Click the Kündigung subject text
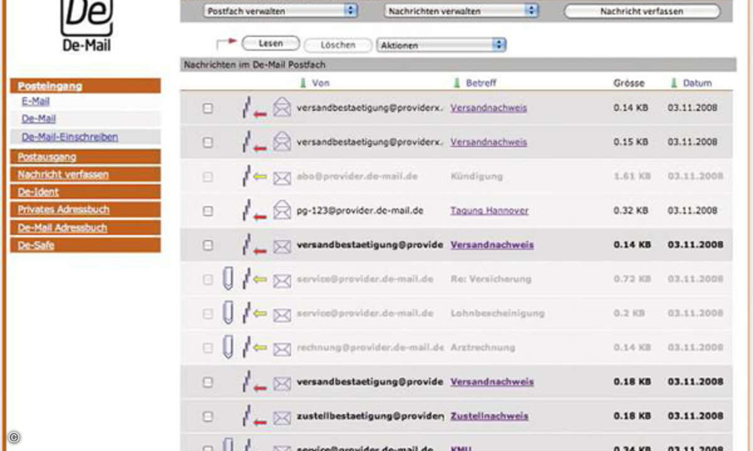 476,177
